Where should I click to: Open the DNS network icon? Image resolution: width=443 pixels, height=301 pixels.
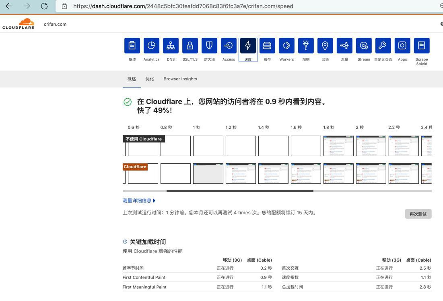[x=171, y=45]
